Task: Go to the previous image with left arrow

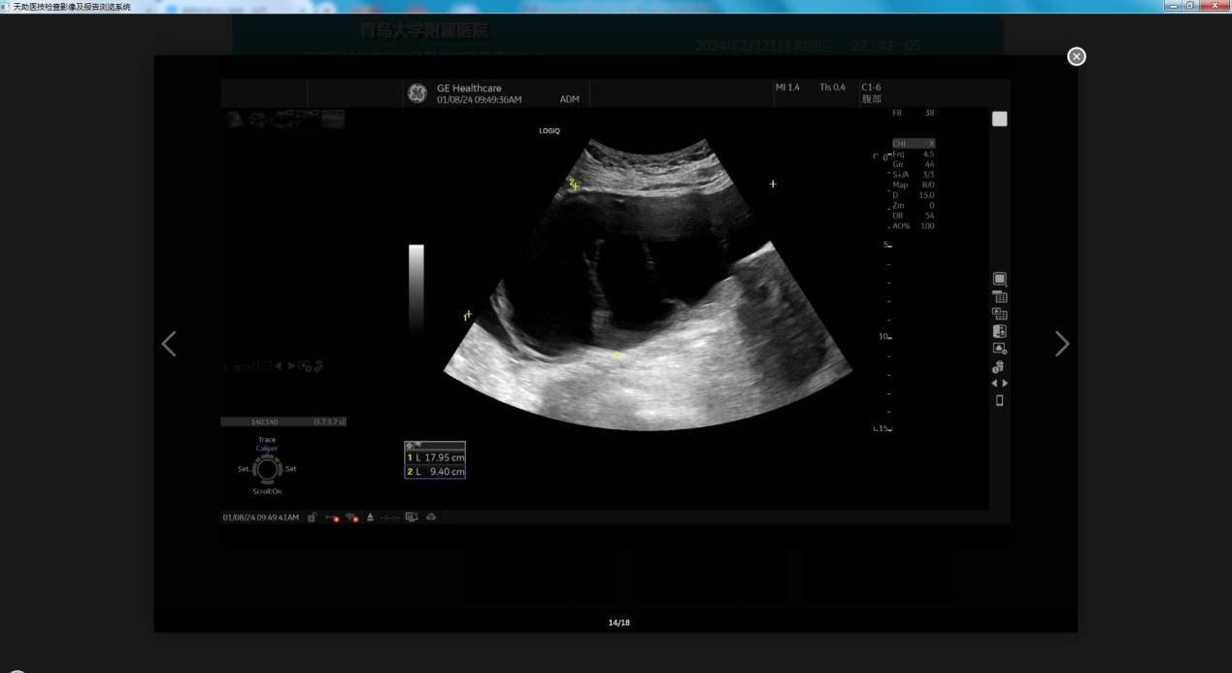Action: tap(169, 344)
